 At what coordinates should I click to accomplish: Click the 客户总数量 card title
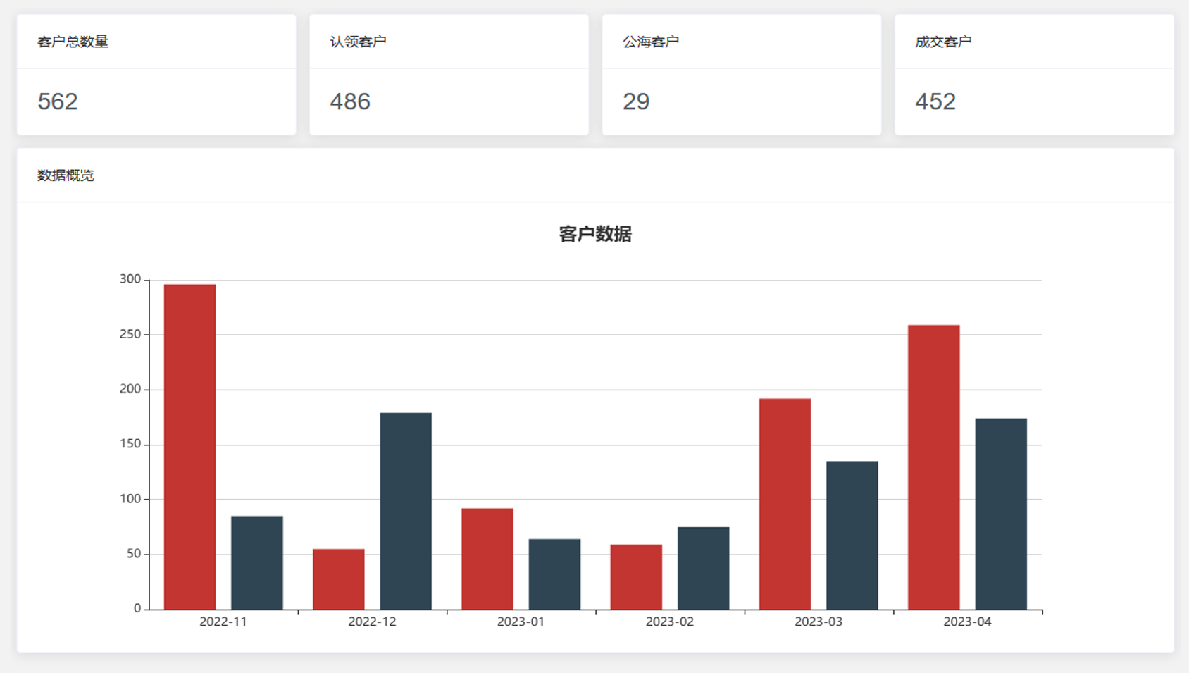73,42
